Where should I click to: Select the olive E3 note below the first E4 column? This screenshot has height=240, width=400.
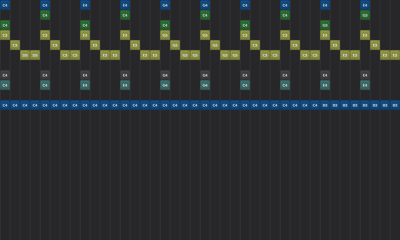point(85,35)
